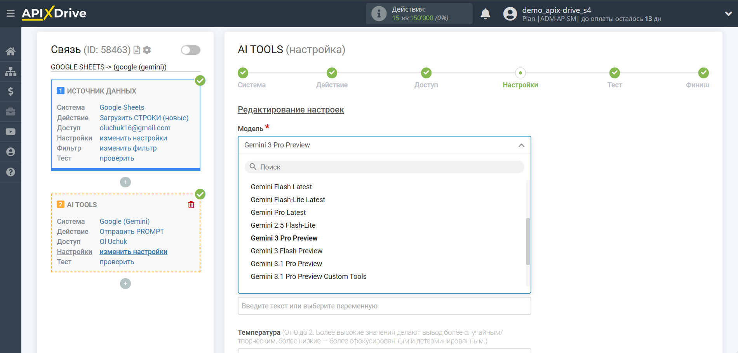Add a step below AI TOOLS block
The width and height of the screenshot is (738, 353).
click(x=125, y=284)
